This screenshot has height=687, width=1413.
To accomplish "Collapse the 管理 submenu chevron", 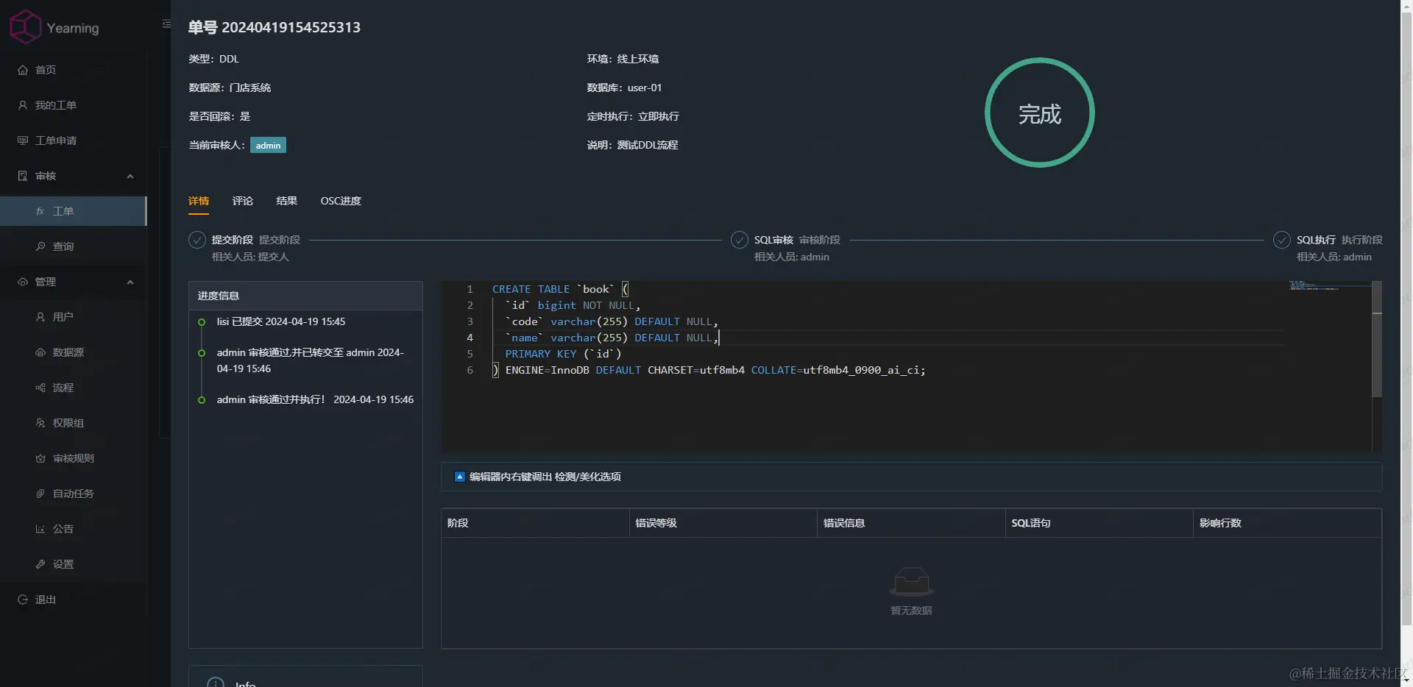I will click(130, 282).
